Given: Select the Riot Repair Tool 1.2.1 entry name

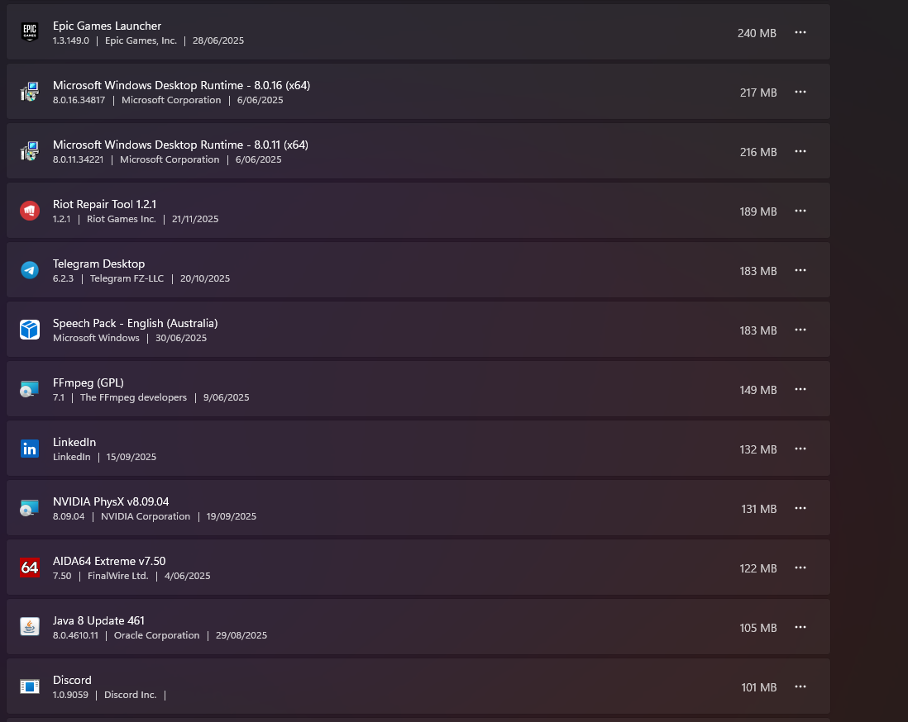Looking at the screenshot, I should 105,204.
